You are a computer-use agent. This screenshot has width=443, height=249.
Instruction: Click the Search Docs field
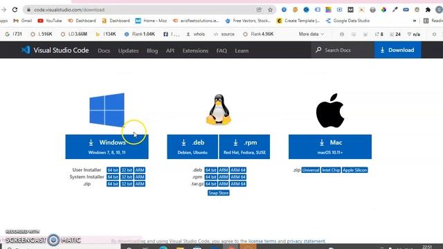click(343, 50)
